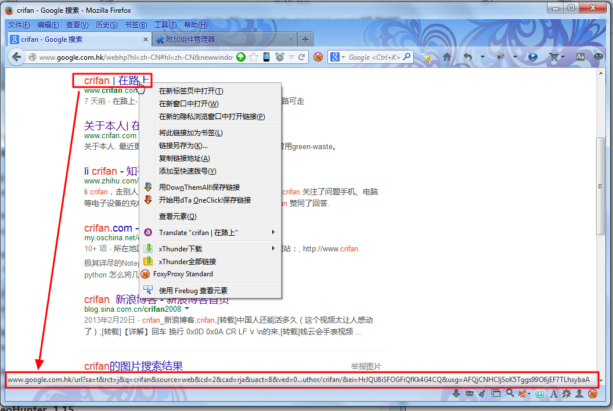Click the blue circular arrow toolbar icon
This screenshot has height=411, width=613.
click(532, 57)
